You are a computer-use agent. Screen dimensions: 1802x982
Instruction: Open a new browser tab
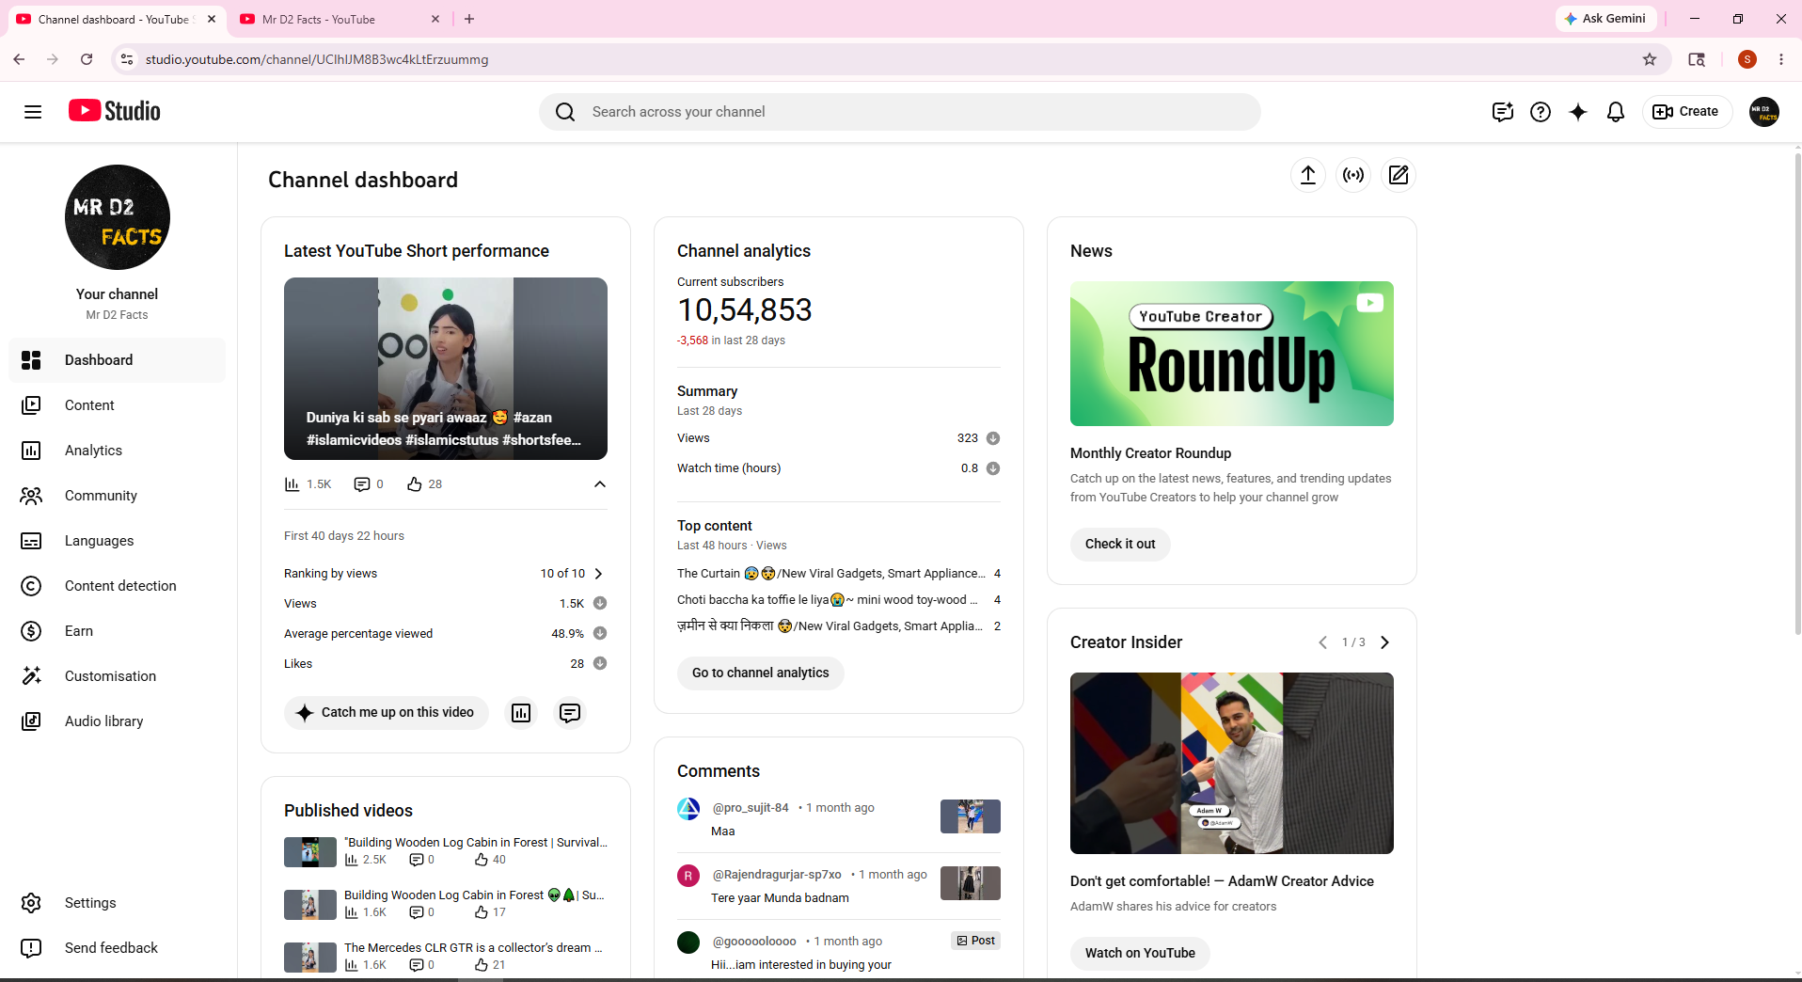(x=469, y=19)
